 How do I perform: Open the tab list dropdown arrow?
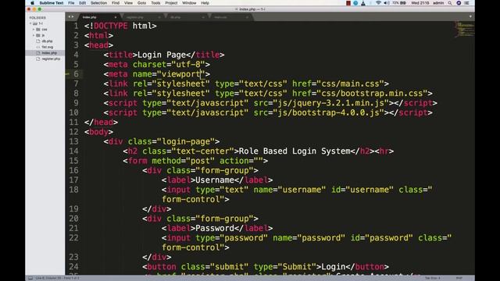coord(470,16)
